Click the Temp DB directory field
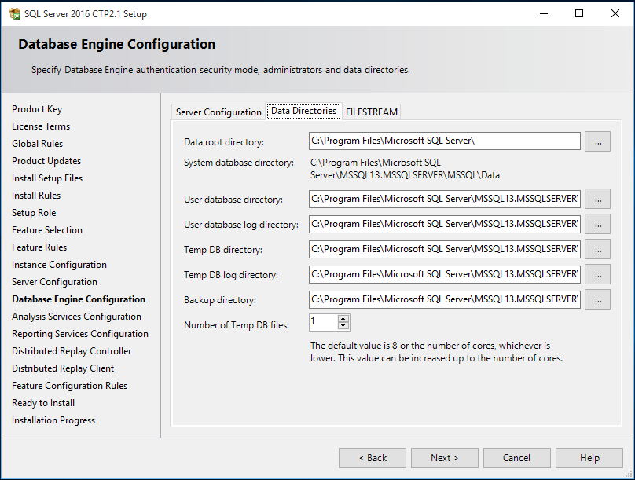This screenshot has width=635, height=480. pos(444,249)
